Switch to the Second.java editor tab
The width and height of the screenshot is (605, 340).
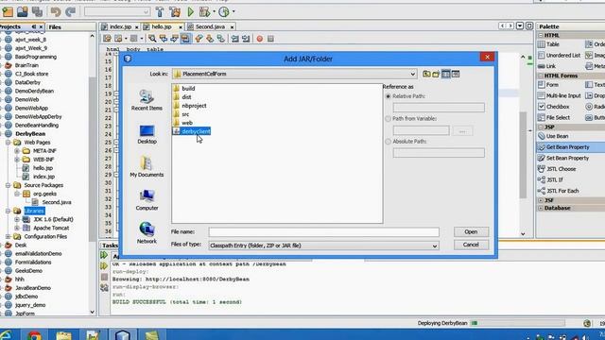(210, 26)
